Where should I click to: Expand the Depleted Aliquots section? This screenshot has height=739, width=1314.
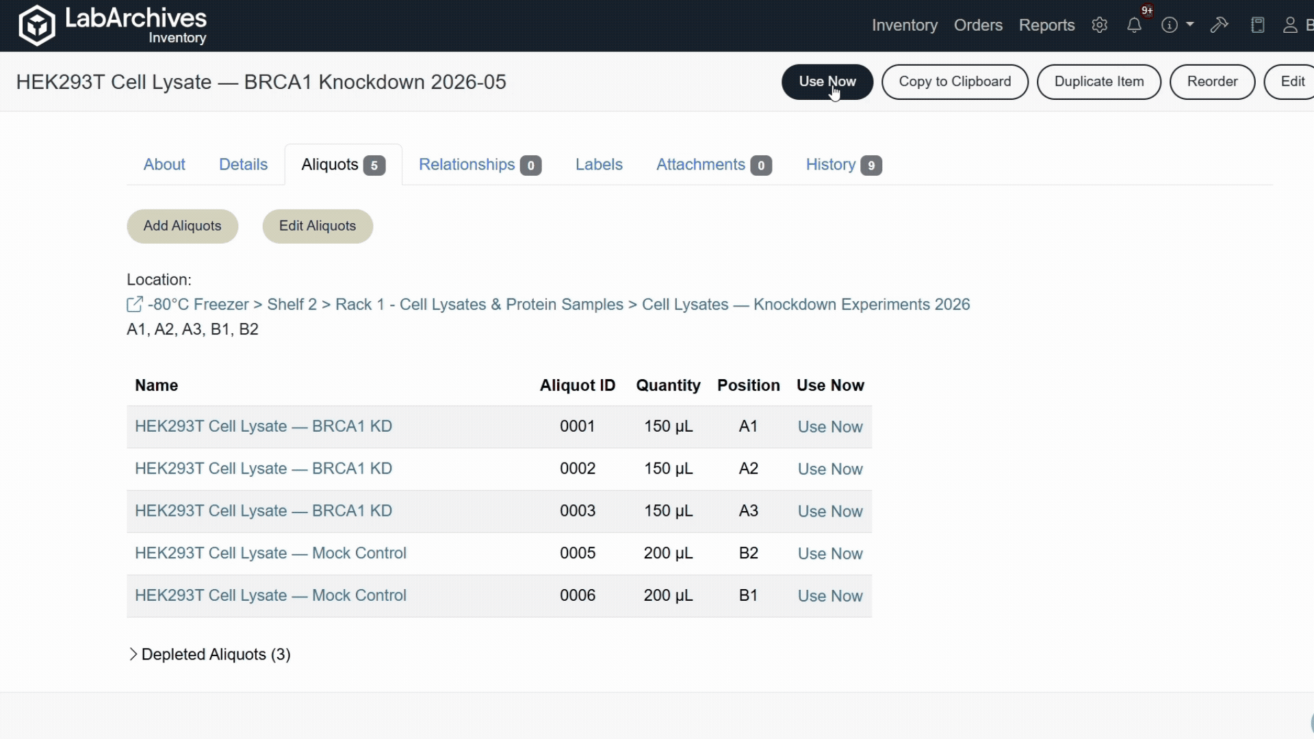209,655
